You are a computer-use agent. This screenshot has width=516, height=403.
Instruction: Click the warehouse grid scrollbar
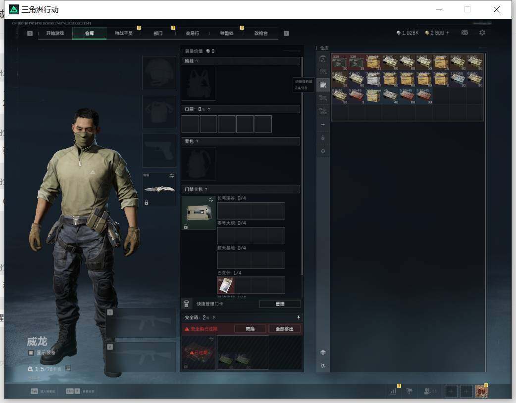[485, 213]
